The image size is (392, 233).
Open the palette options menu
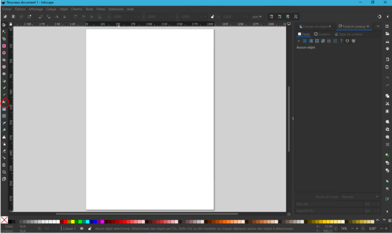[390, 221]
